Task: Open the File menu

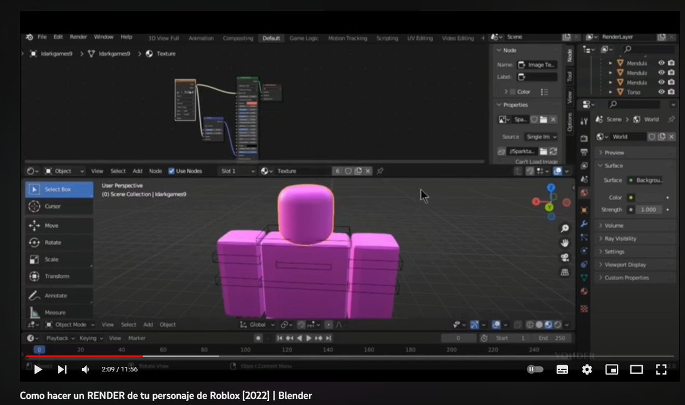Action: click(x=42, y=37)
